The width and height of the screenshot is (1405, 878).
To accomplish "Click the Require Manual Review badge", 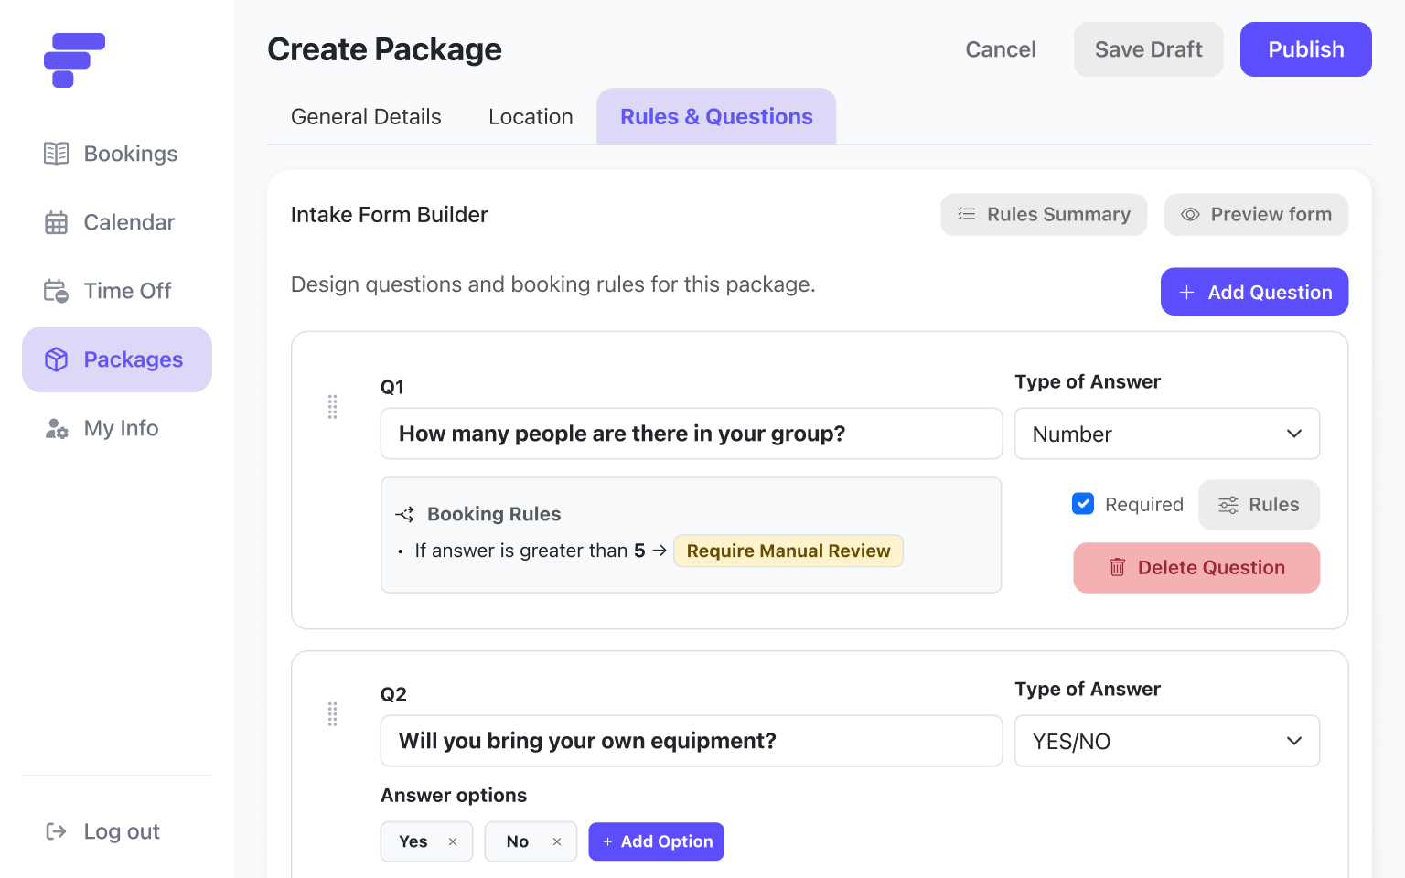I will click(x=788, y=551).
